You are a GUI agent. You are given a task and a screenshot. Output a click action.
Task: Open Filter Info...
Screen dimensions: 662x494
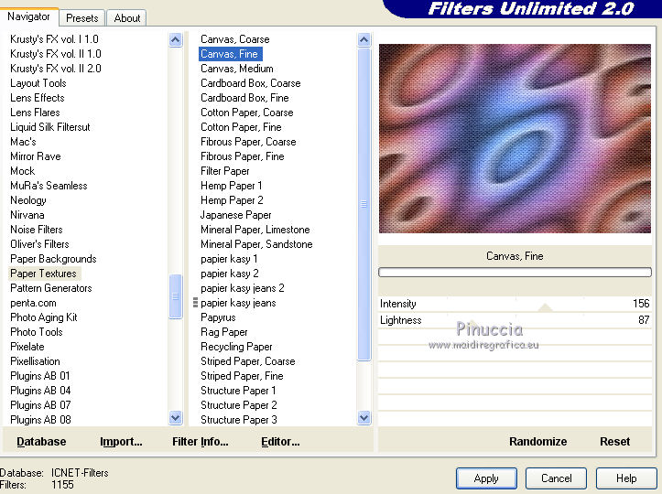point(201,442)
